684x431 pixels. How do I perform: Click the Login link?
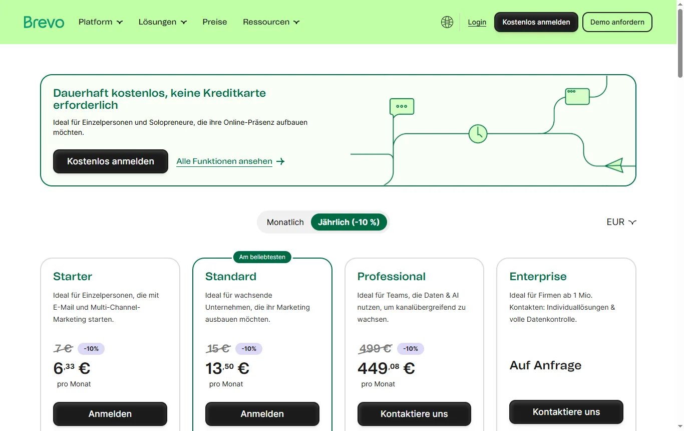[x=477, y=22]
